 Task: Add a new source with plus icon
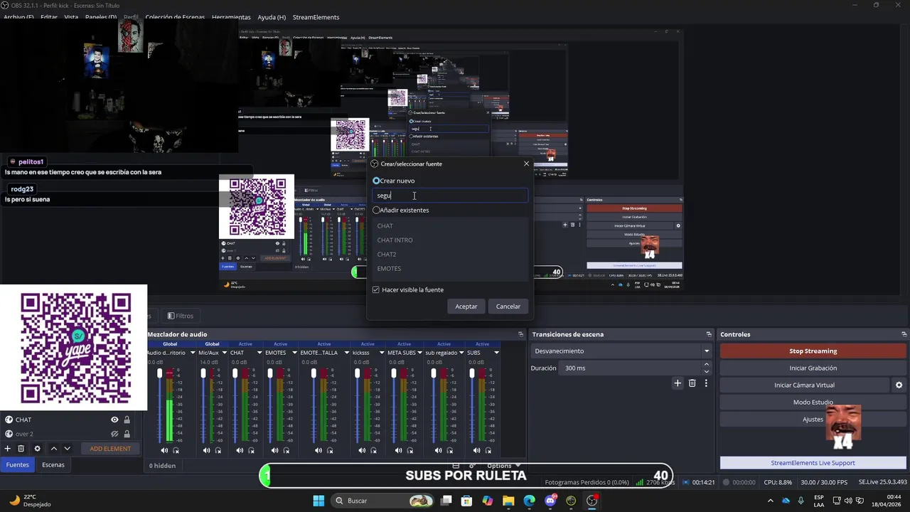[x=8, y=449]
